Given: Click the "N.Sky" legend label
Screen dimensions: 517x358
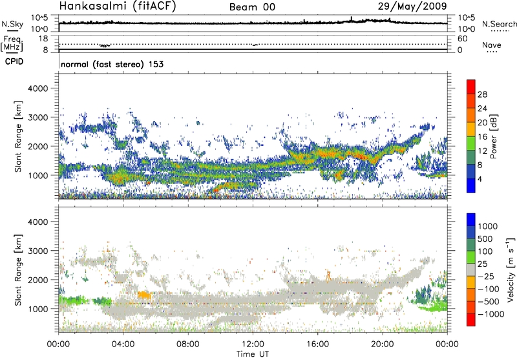Looking at the screenshot, I should point(12,24).
